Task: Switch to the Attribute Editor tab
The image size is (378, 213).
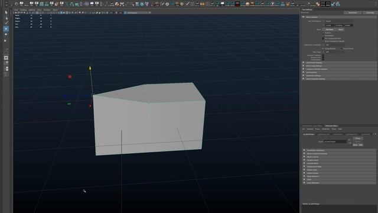Action: pos(331,126)
